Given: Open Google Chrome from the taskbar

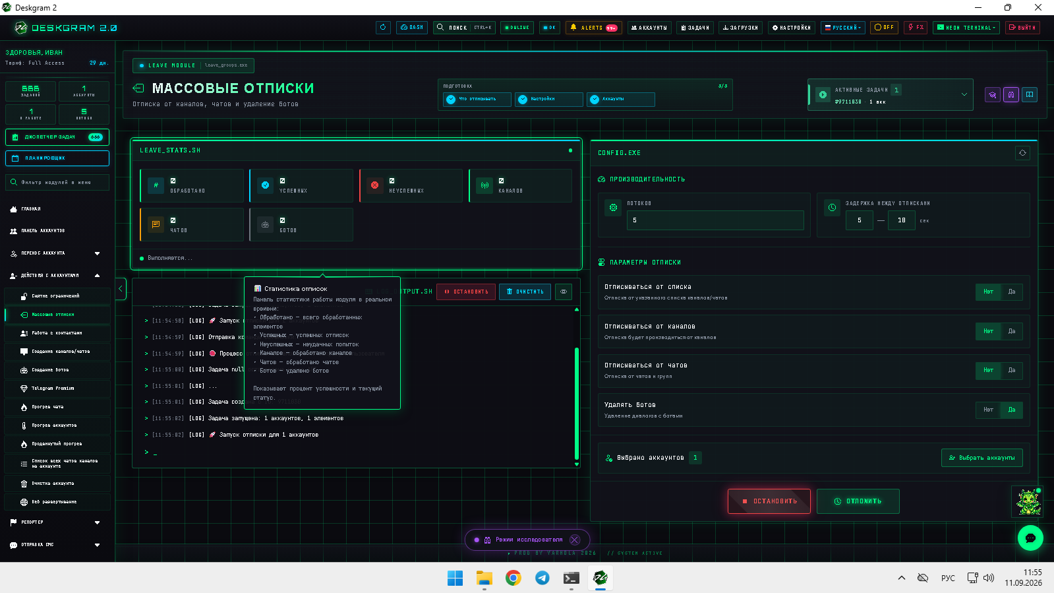Looking at the screenshot, I should click(x=513, y=578).
